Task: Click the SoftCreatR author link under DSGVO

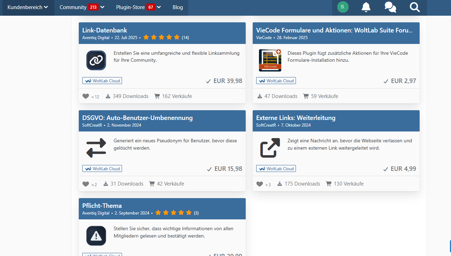Action: pos(92,125)
